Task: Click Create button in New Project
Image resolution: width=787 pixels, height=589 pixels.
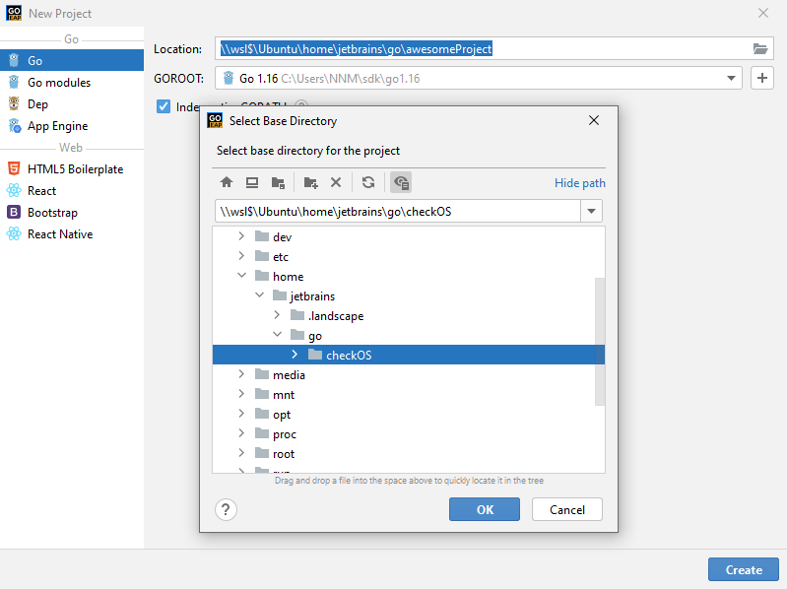Action: (744, 569)
